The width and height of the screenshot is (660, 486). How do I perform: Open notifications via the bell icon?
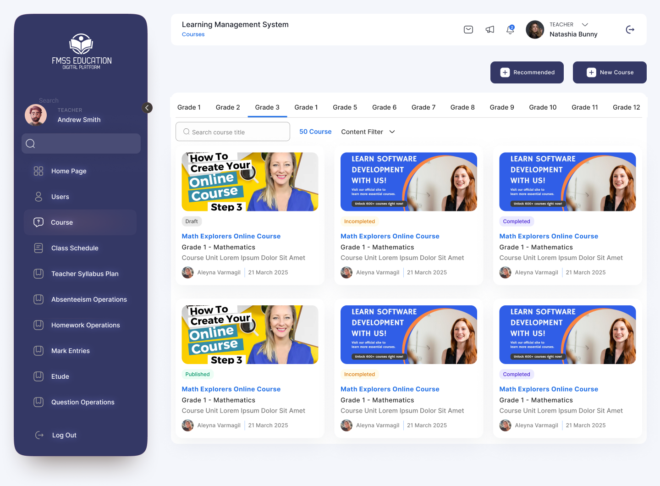[510, 30]
